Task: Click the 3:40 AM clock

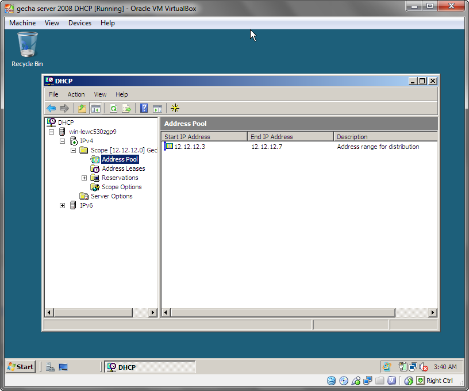Action: pos(445,367)
